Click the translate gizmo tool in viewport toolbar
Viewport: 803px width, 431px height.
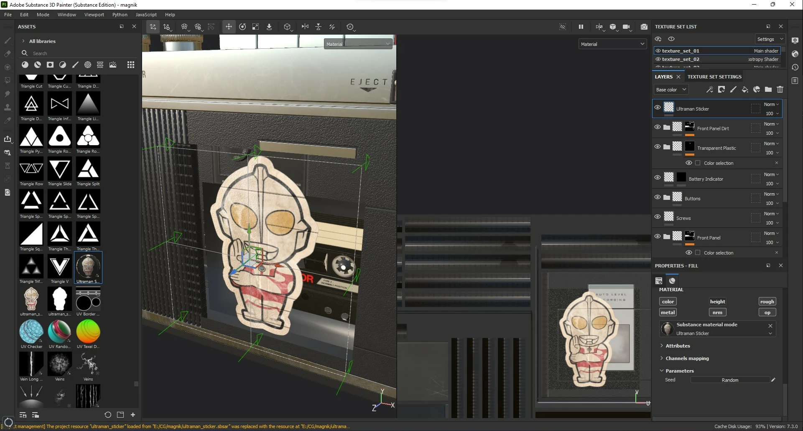pos(229,27)
